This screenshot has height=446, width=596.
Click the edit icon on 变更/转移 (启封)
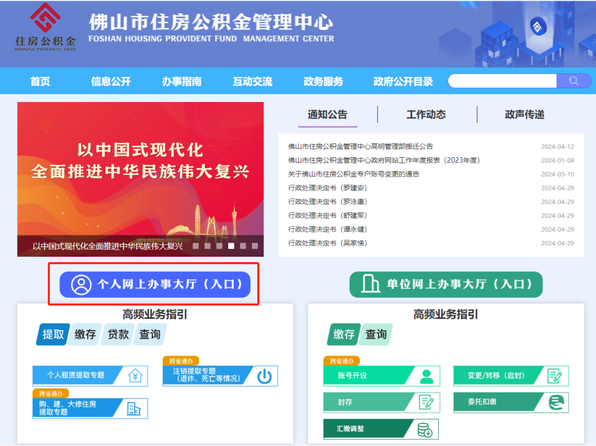554,376
